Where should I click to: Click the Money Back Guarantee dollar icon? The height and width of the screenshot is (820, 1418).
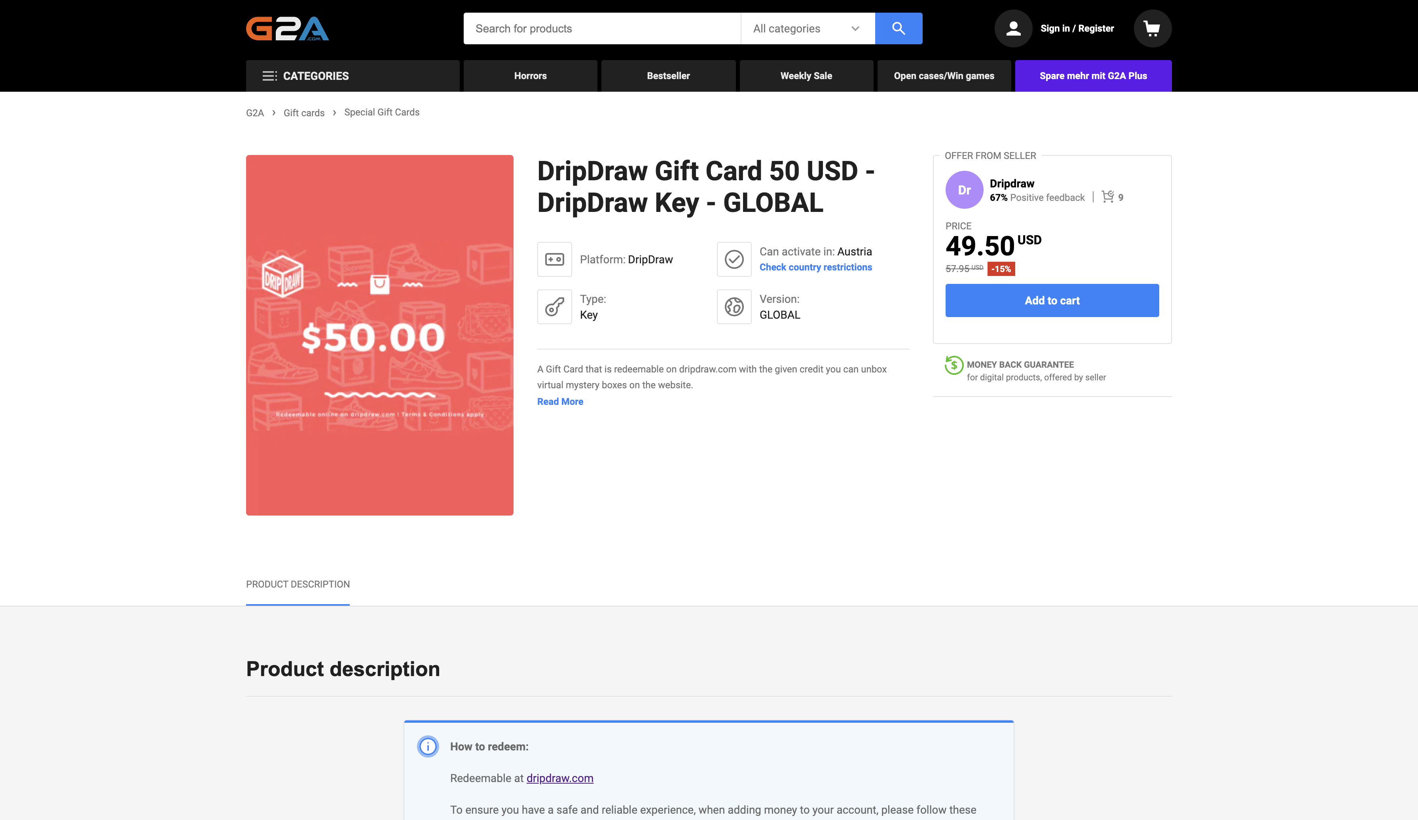coord(954,365)
